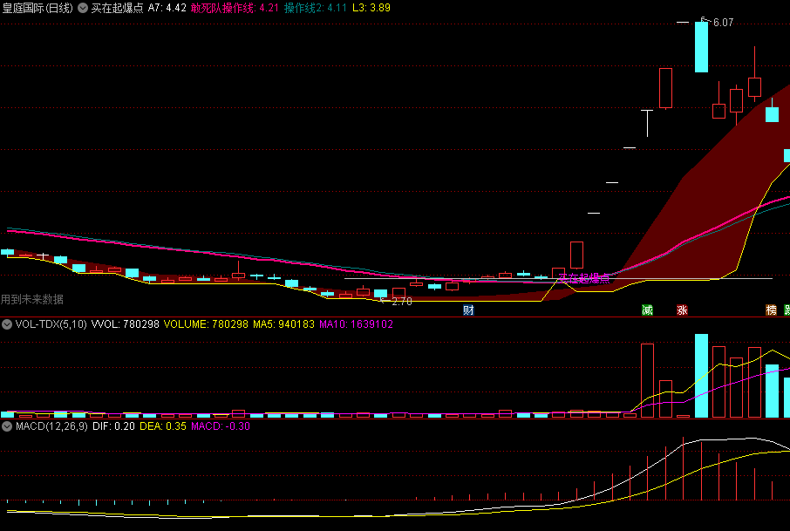
Task: Click the DEA: 0.35 value
Action: click(x=163, y=426)
